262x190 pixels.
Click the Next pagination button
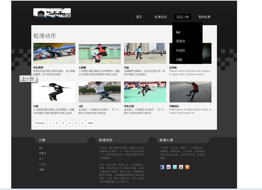click(x=91, y=123)
